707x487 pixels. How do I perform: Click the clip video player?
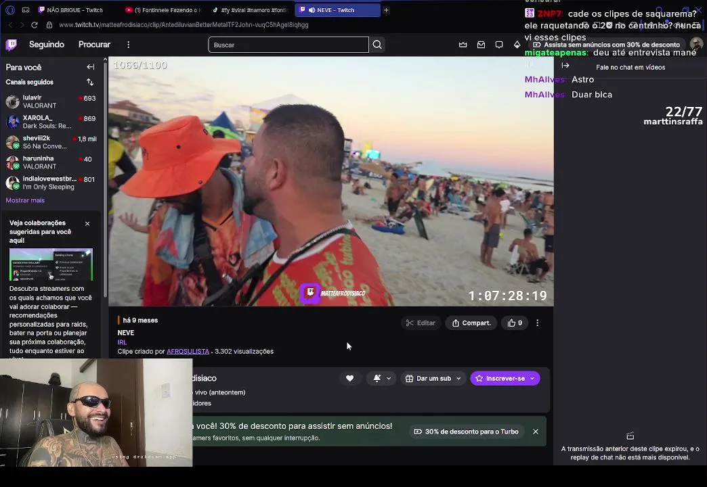[331, 181]
